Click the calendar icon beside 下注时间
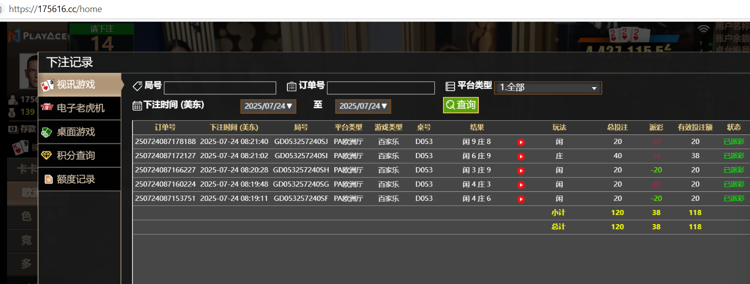This screenshot has height=284, width=750. (137, 106)
